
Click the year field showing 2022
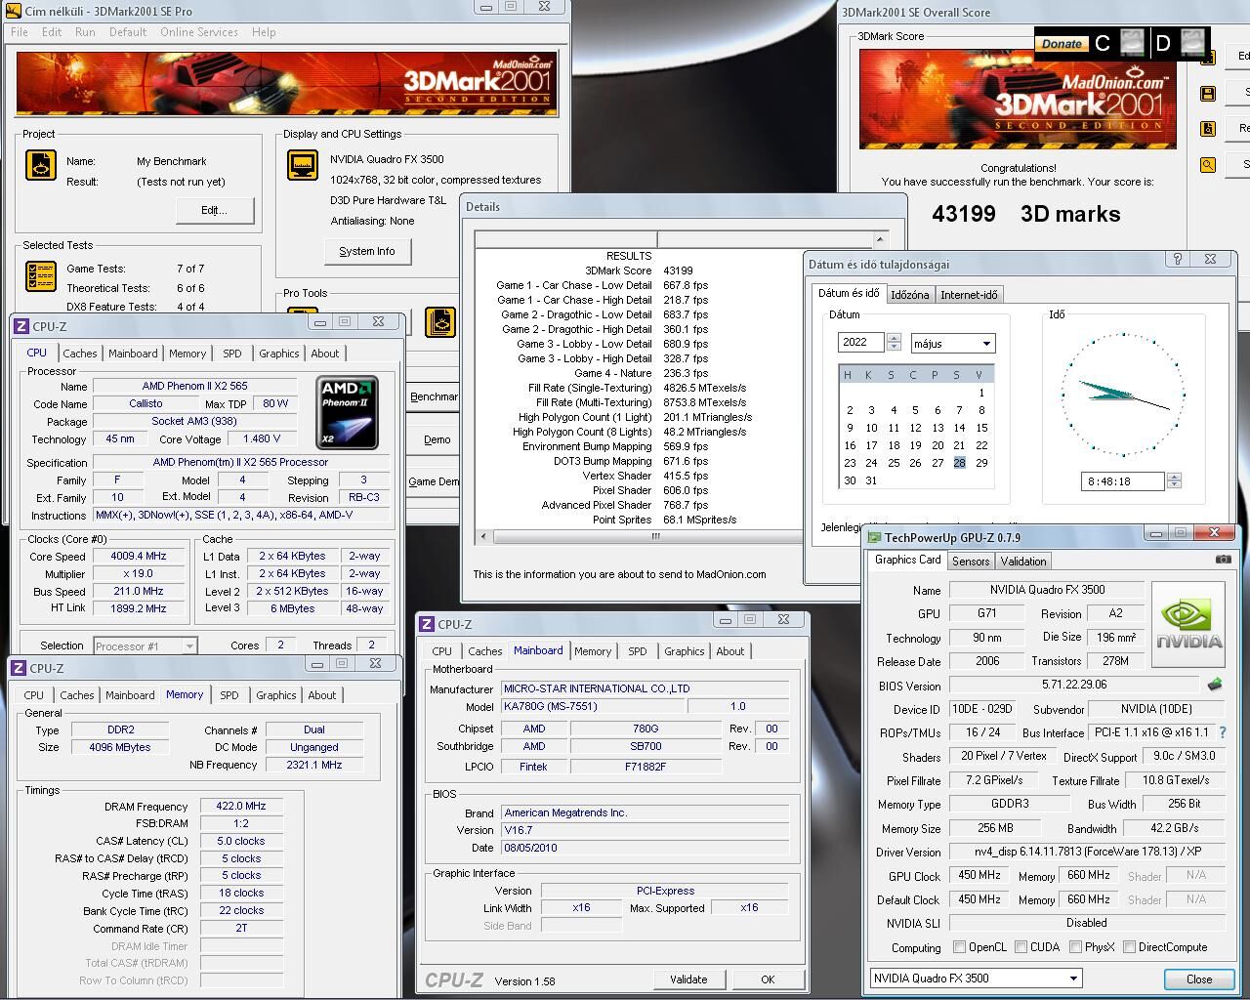tap(860, 342)
